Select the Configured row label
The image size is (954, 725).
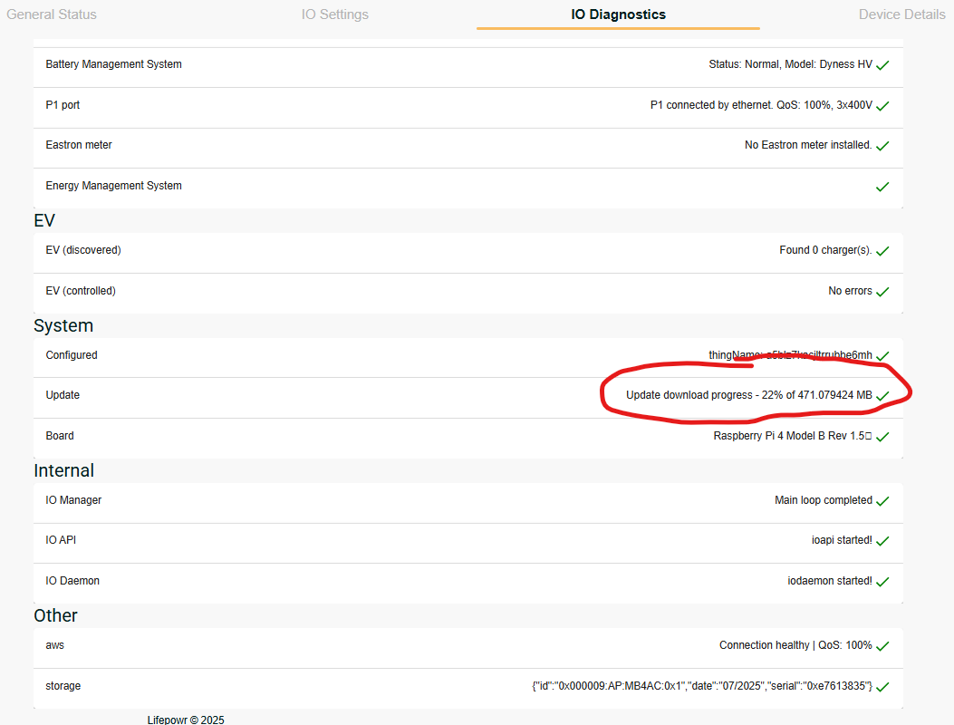click(72, 355)
